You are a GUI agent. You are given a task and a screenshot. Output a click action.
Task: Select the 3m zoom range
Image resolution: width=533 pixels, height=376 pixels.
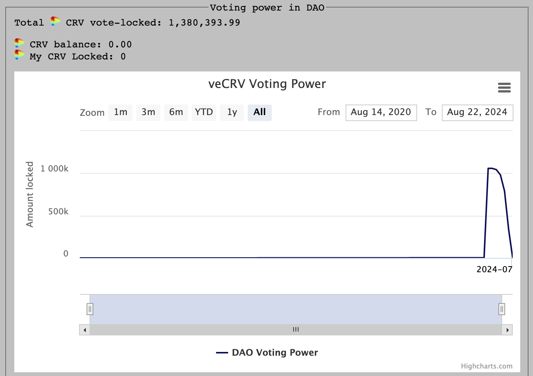pos(148,112)
